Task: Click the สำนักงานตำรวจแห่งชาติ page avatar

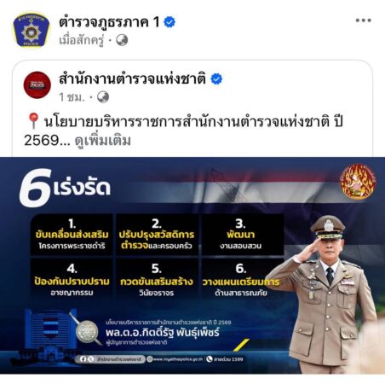Action: click(37, 85)
